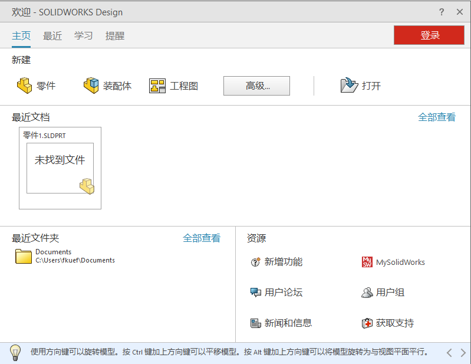Click the 新增功能 question-mark icon
471x364 pixels.
point(256,262)
